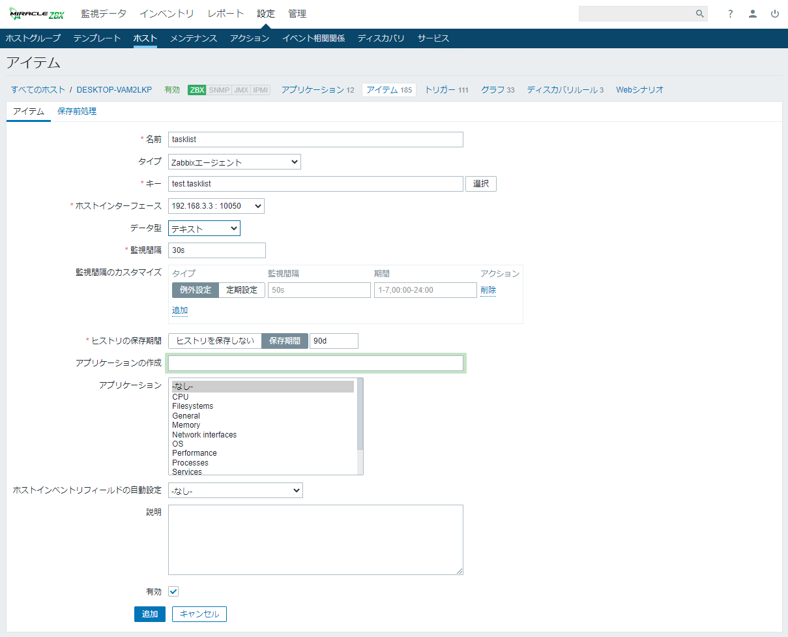This screenshot has width=788, height=637.
Task: Switch to the 保存前処理 tab
Action: pyautogui.click(x=77, y=111)
